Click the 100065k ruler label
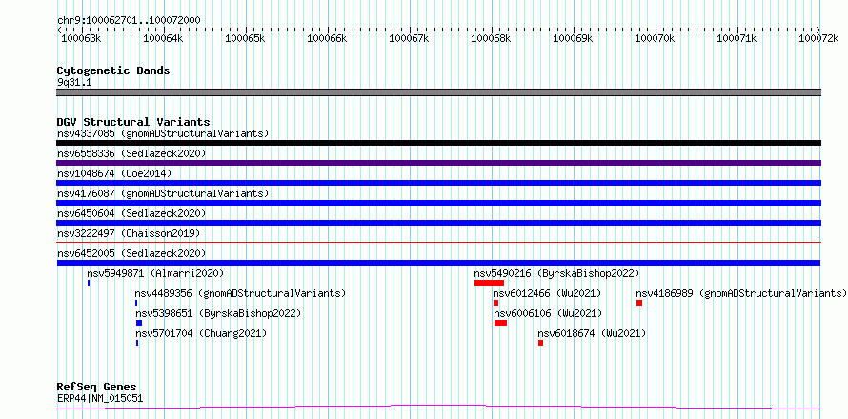Screen dimensions: 848x419 click(245, 38)
